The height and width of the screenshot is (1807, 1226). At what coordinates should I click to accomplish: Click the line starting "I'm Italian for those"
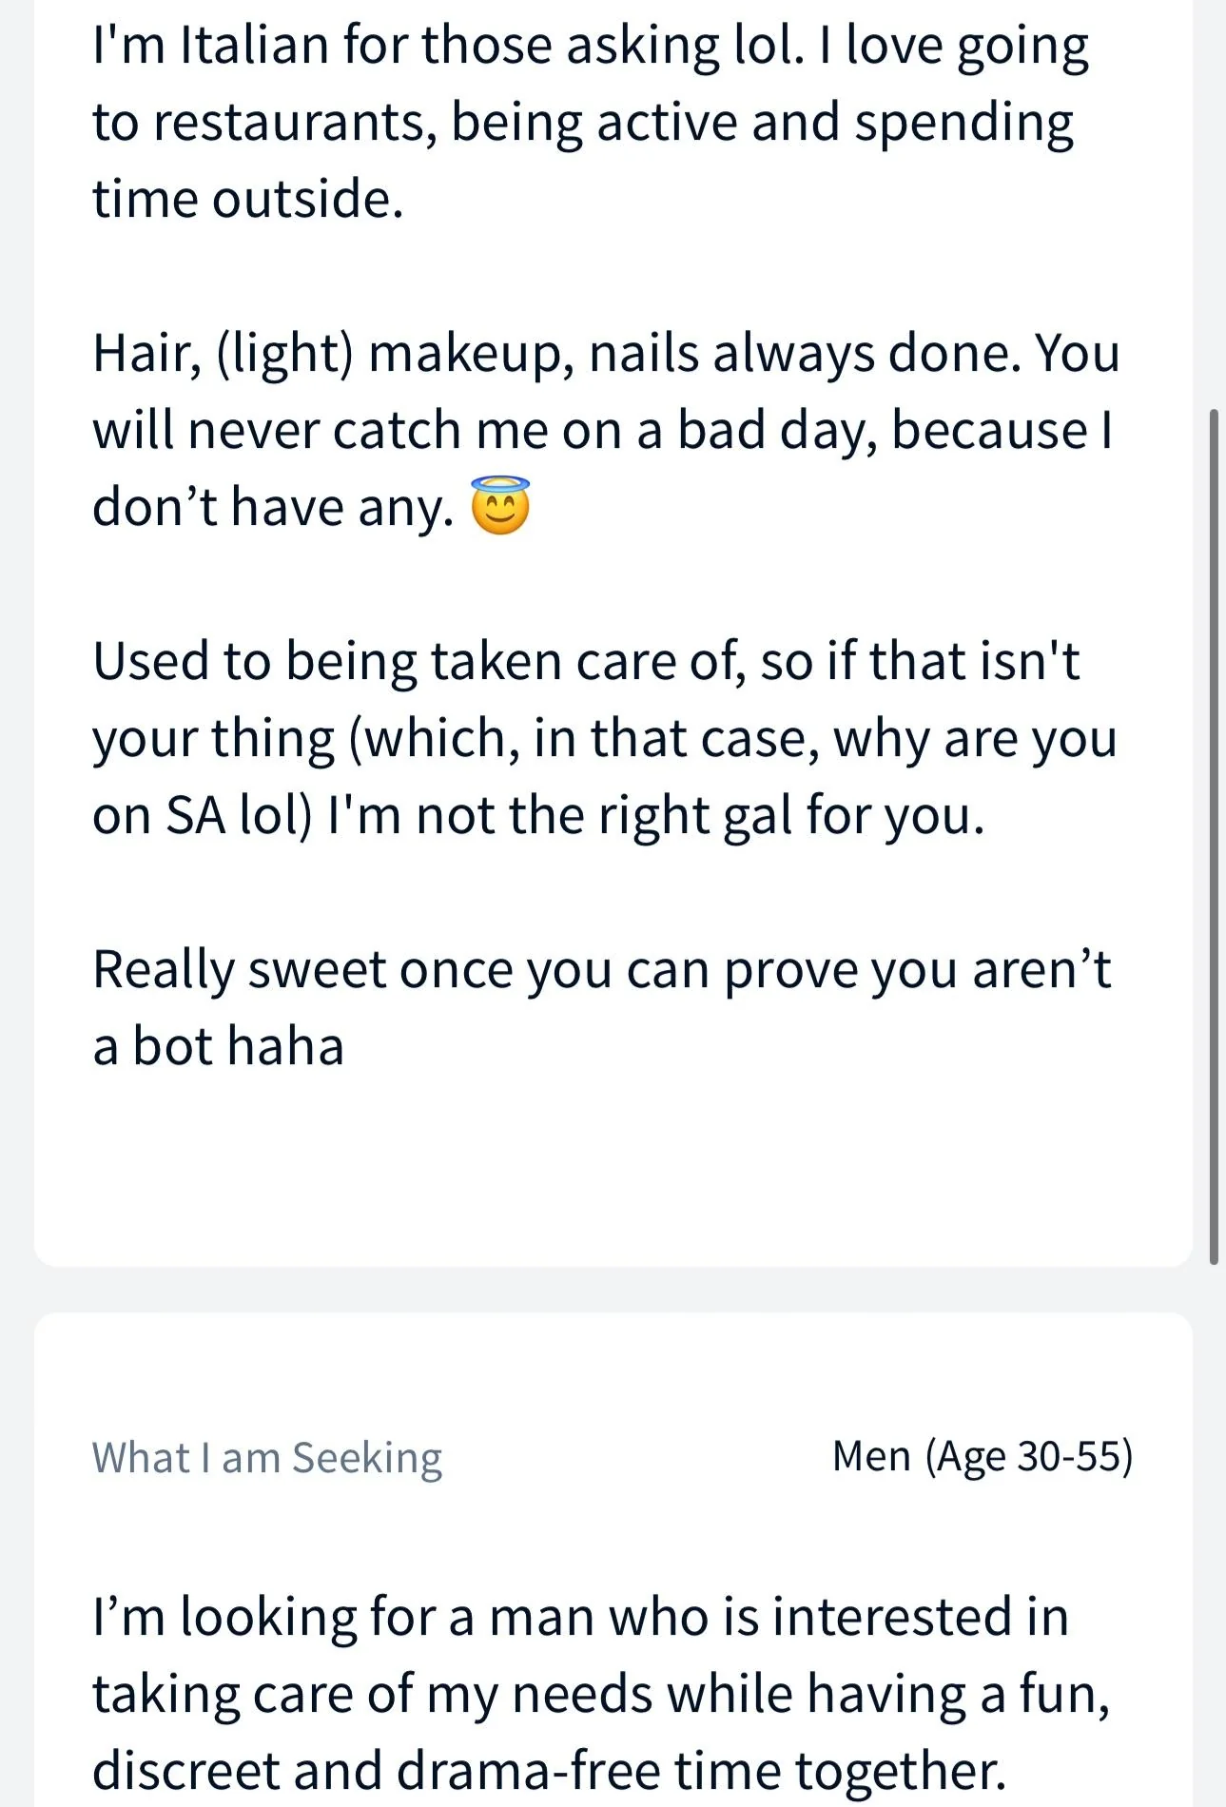tap(591, 46)
